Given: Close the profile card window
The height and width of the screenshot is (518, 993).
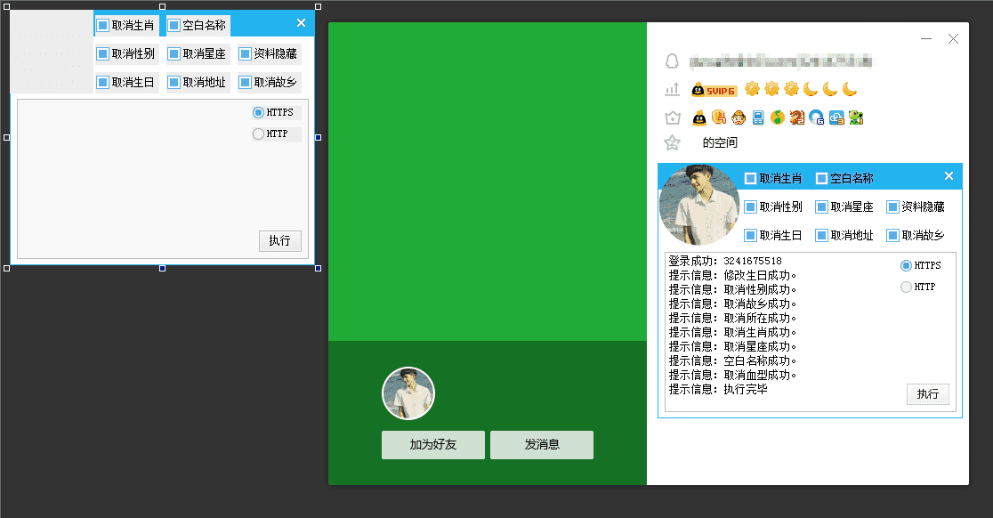Looking at the screenshot, I should [x=953, y=39].
